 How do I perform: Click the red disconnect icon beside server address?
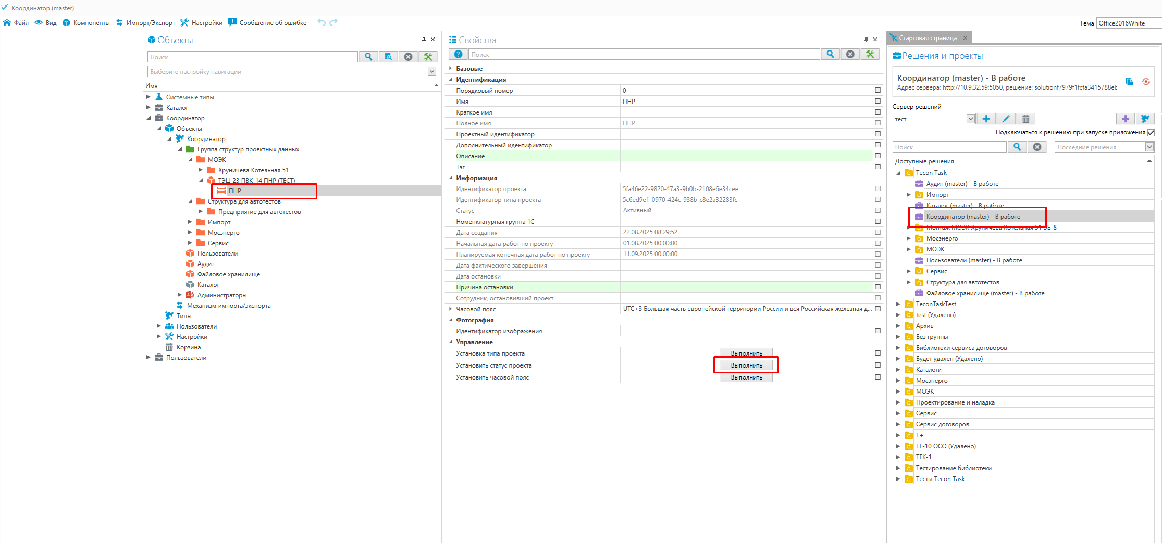coord(1146,82)
